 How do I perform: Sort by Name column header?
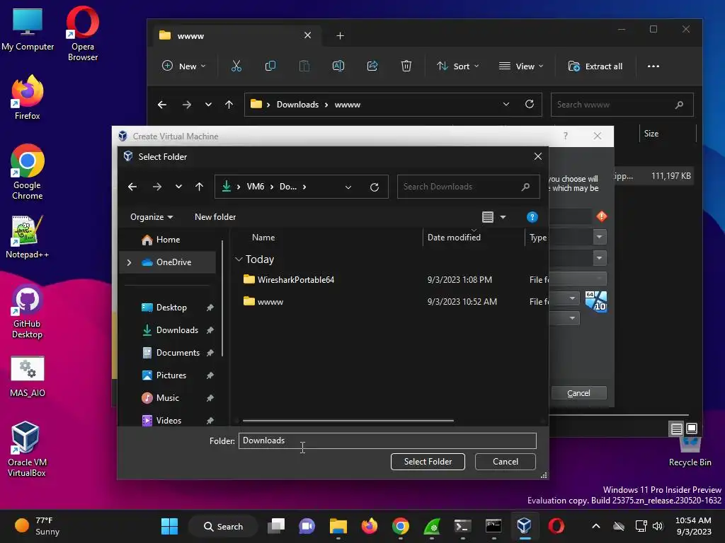pos(263,238)
